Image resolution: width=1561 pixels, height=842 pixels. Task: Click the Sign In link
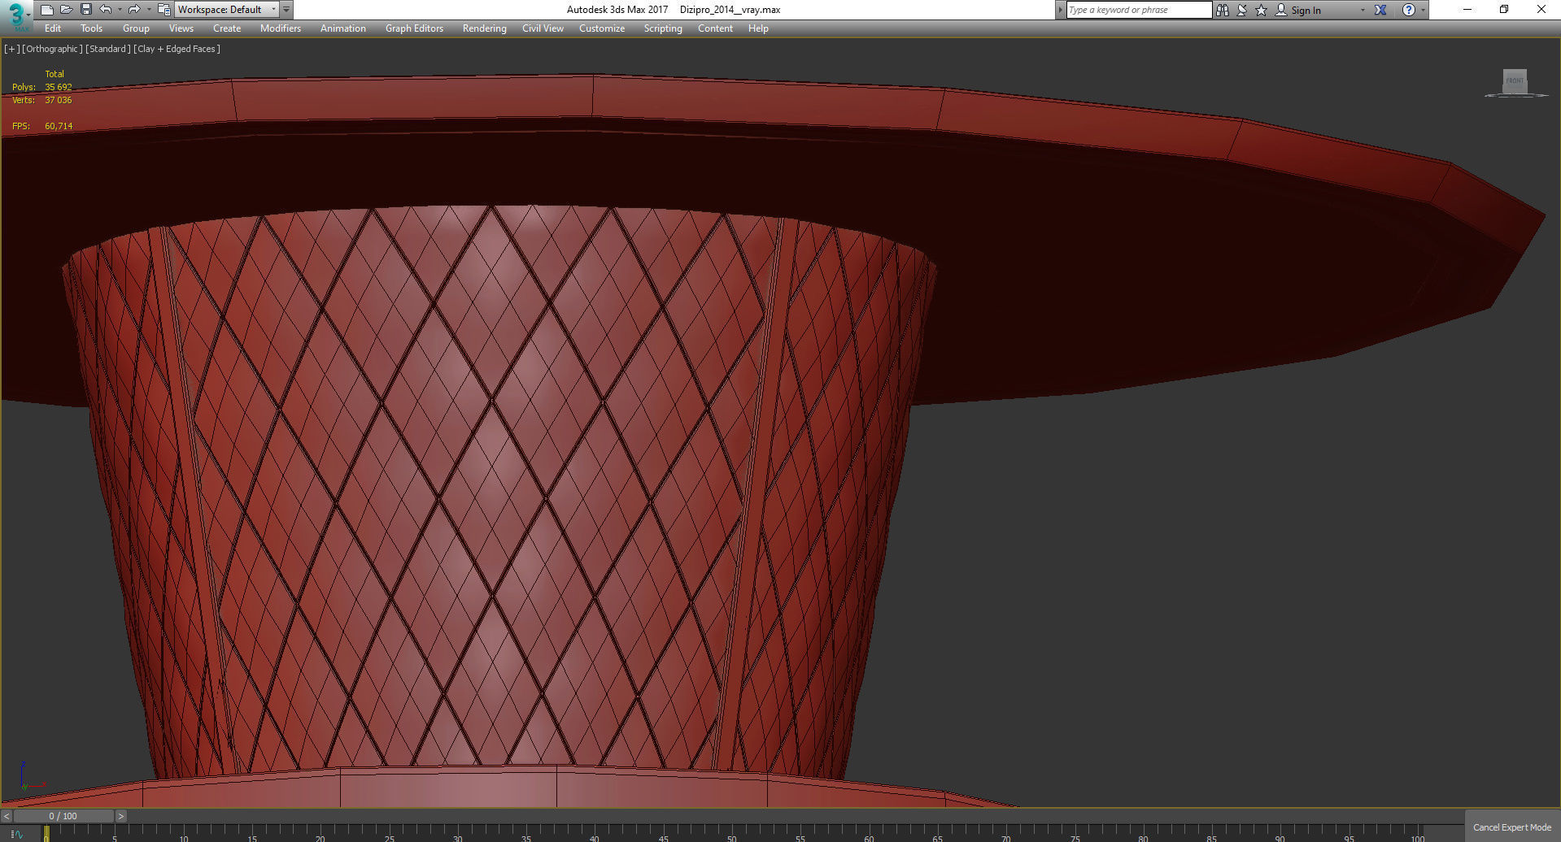[1306, 11]
